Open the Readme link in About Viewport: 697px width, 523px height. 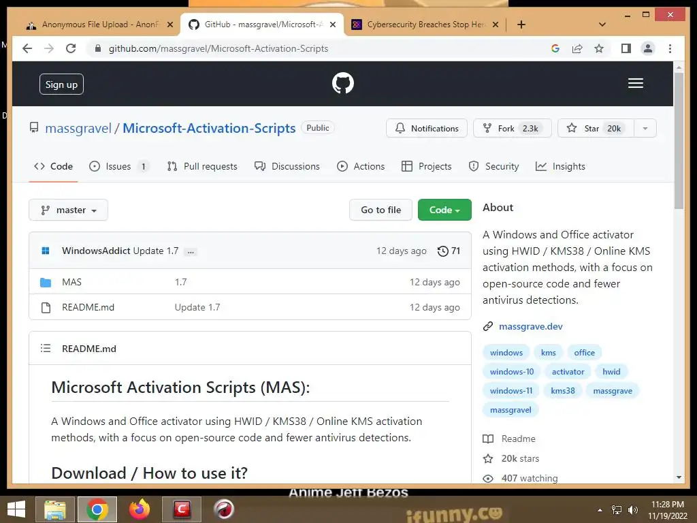[509, 439]
